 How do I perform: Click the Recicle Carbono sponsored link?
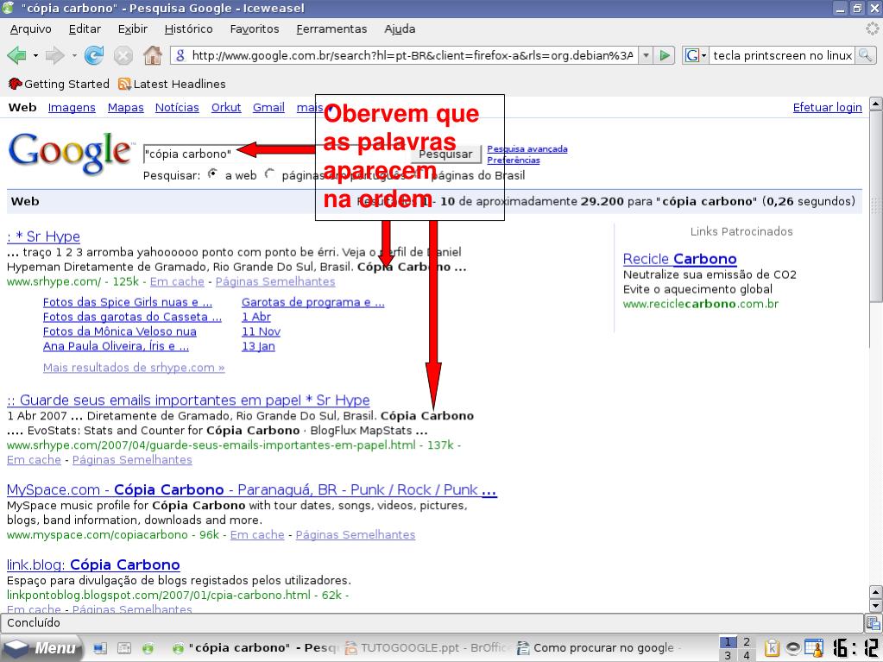(679, 259)
